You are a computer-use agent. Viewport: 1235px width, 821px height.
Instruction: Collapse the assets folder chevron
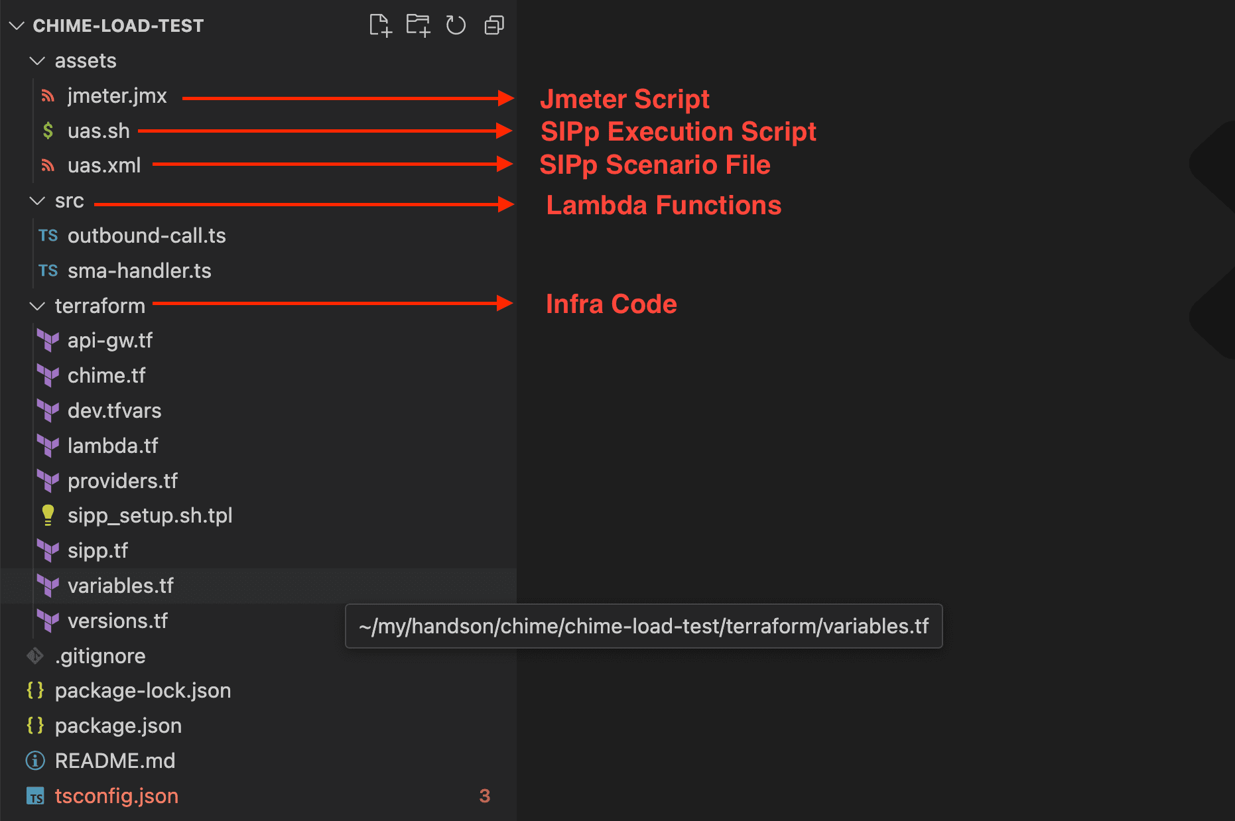[38, 61]
